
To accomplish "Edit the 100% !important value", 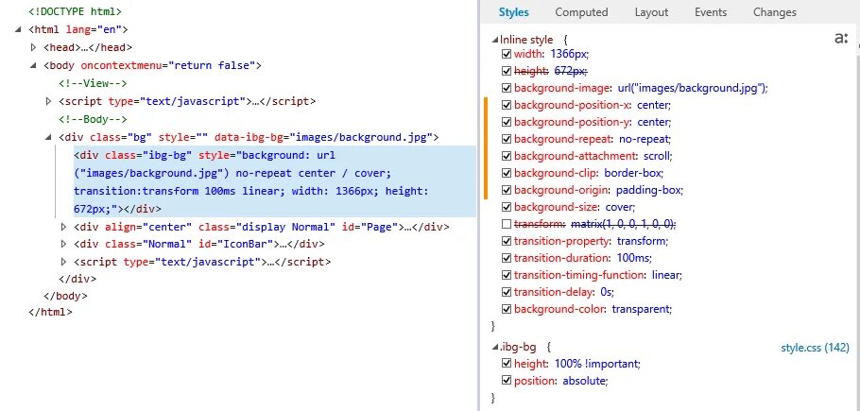I will [595, 364].
